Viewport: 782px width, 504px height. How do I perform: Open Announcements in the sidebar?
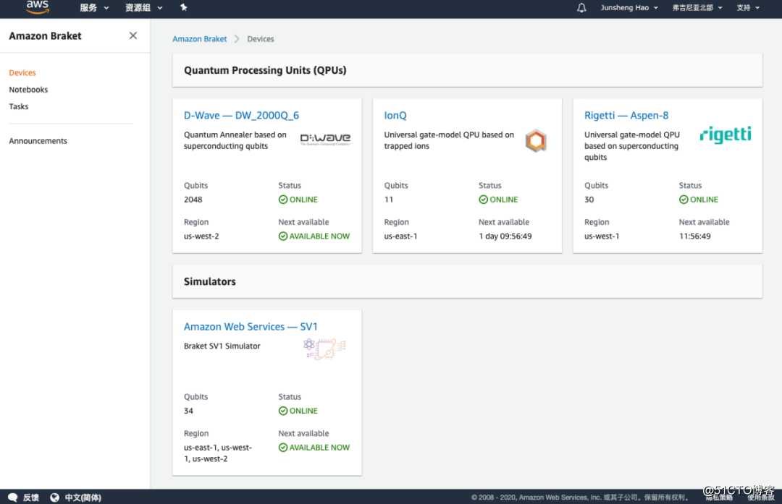(38, 141)
